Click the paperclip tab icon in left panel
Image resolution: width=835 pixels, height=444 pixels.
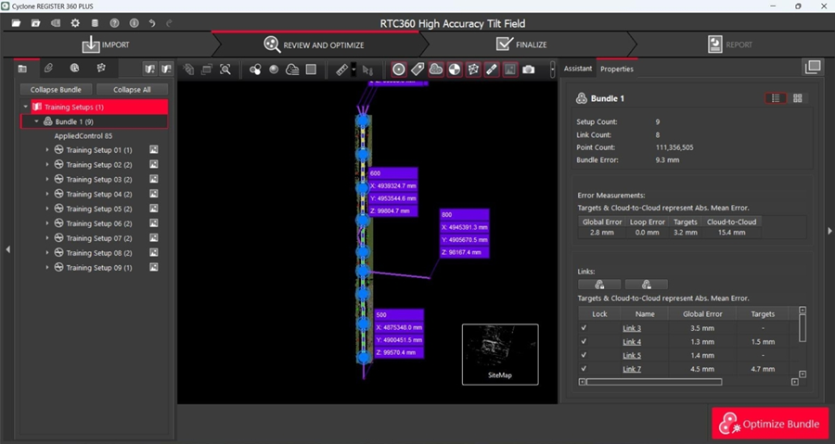pos(49,69)
